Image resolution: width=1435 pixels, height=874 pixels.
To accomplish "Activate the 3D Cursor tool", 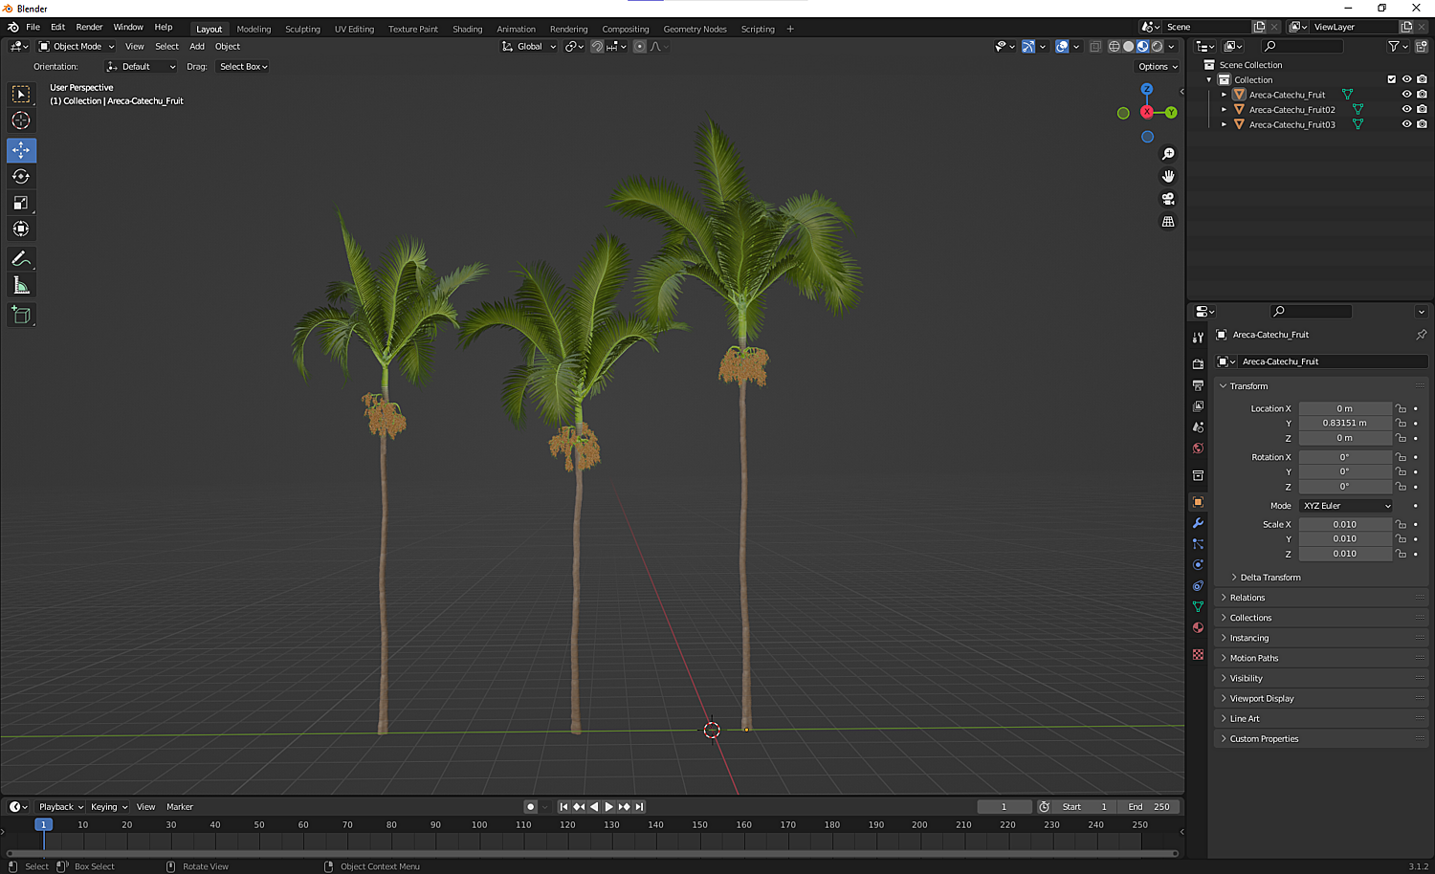I will coord(21,120).
